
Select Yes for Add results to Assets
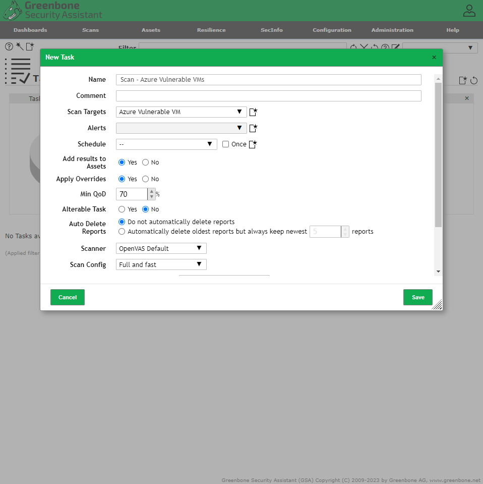122,163
